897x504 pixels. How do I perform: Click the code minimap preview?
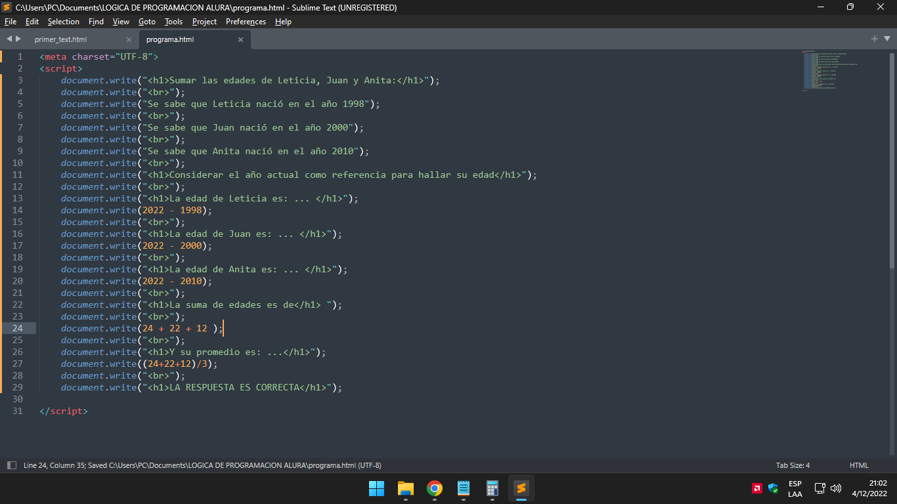(x=829, y=71)
